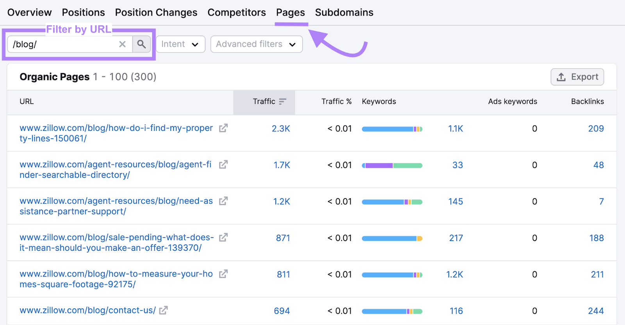Clear the /blog/ URL filter text

pyautogui.click(x=122, y=44)
